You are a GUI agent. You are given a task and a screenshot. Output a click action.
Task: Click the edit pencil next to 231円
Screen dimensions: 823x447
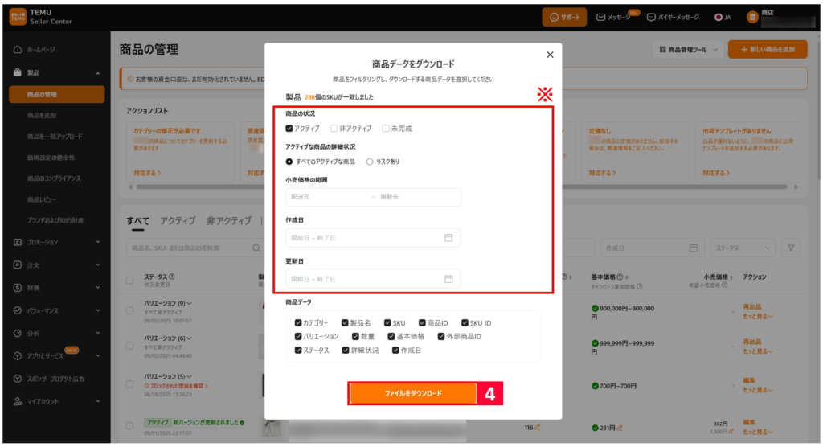(620, 428)
